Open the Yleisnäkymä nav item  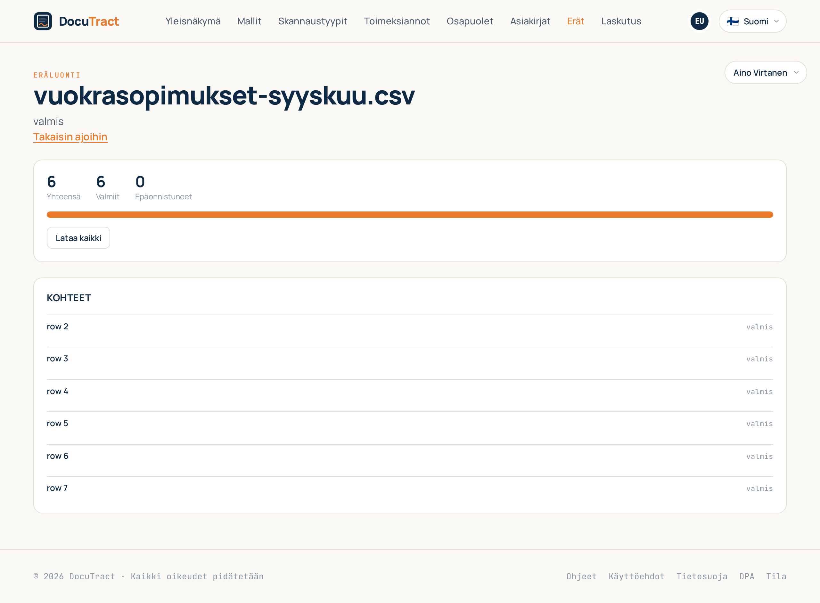[x=193, y=21]
